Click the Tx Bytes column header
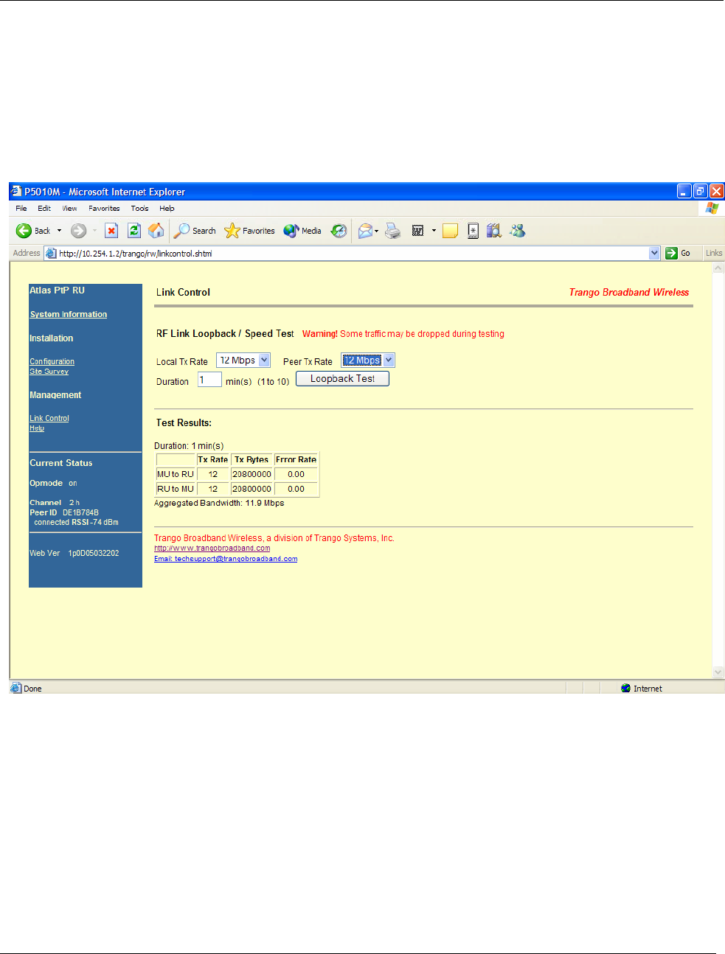 [252, 459]
